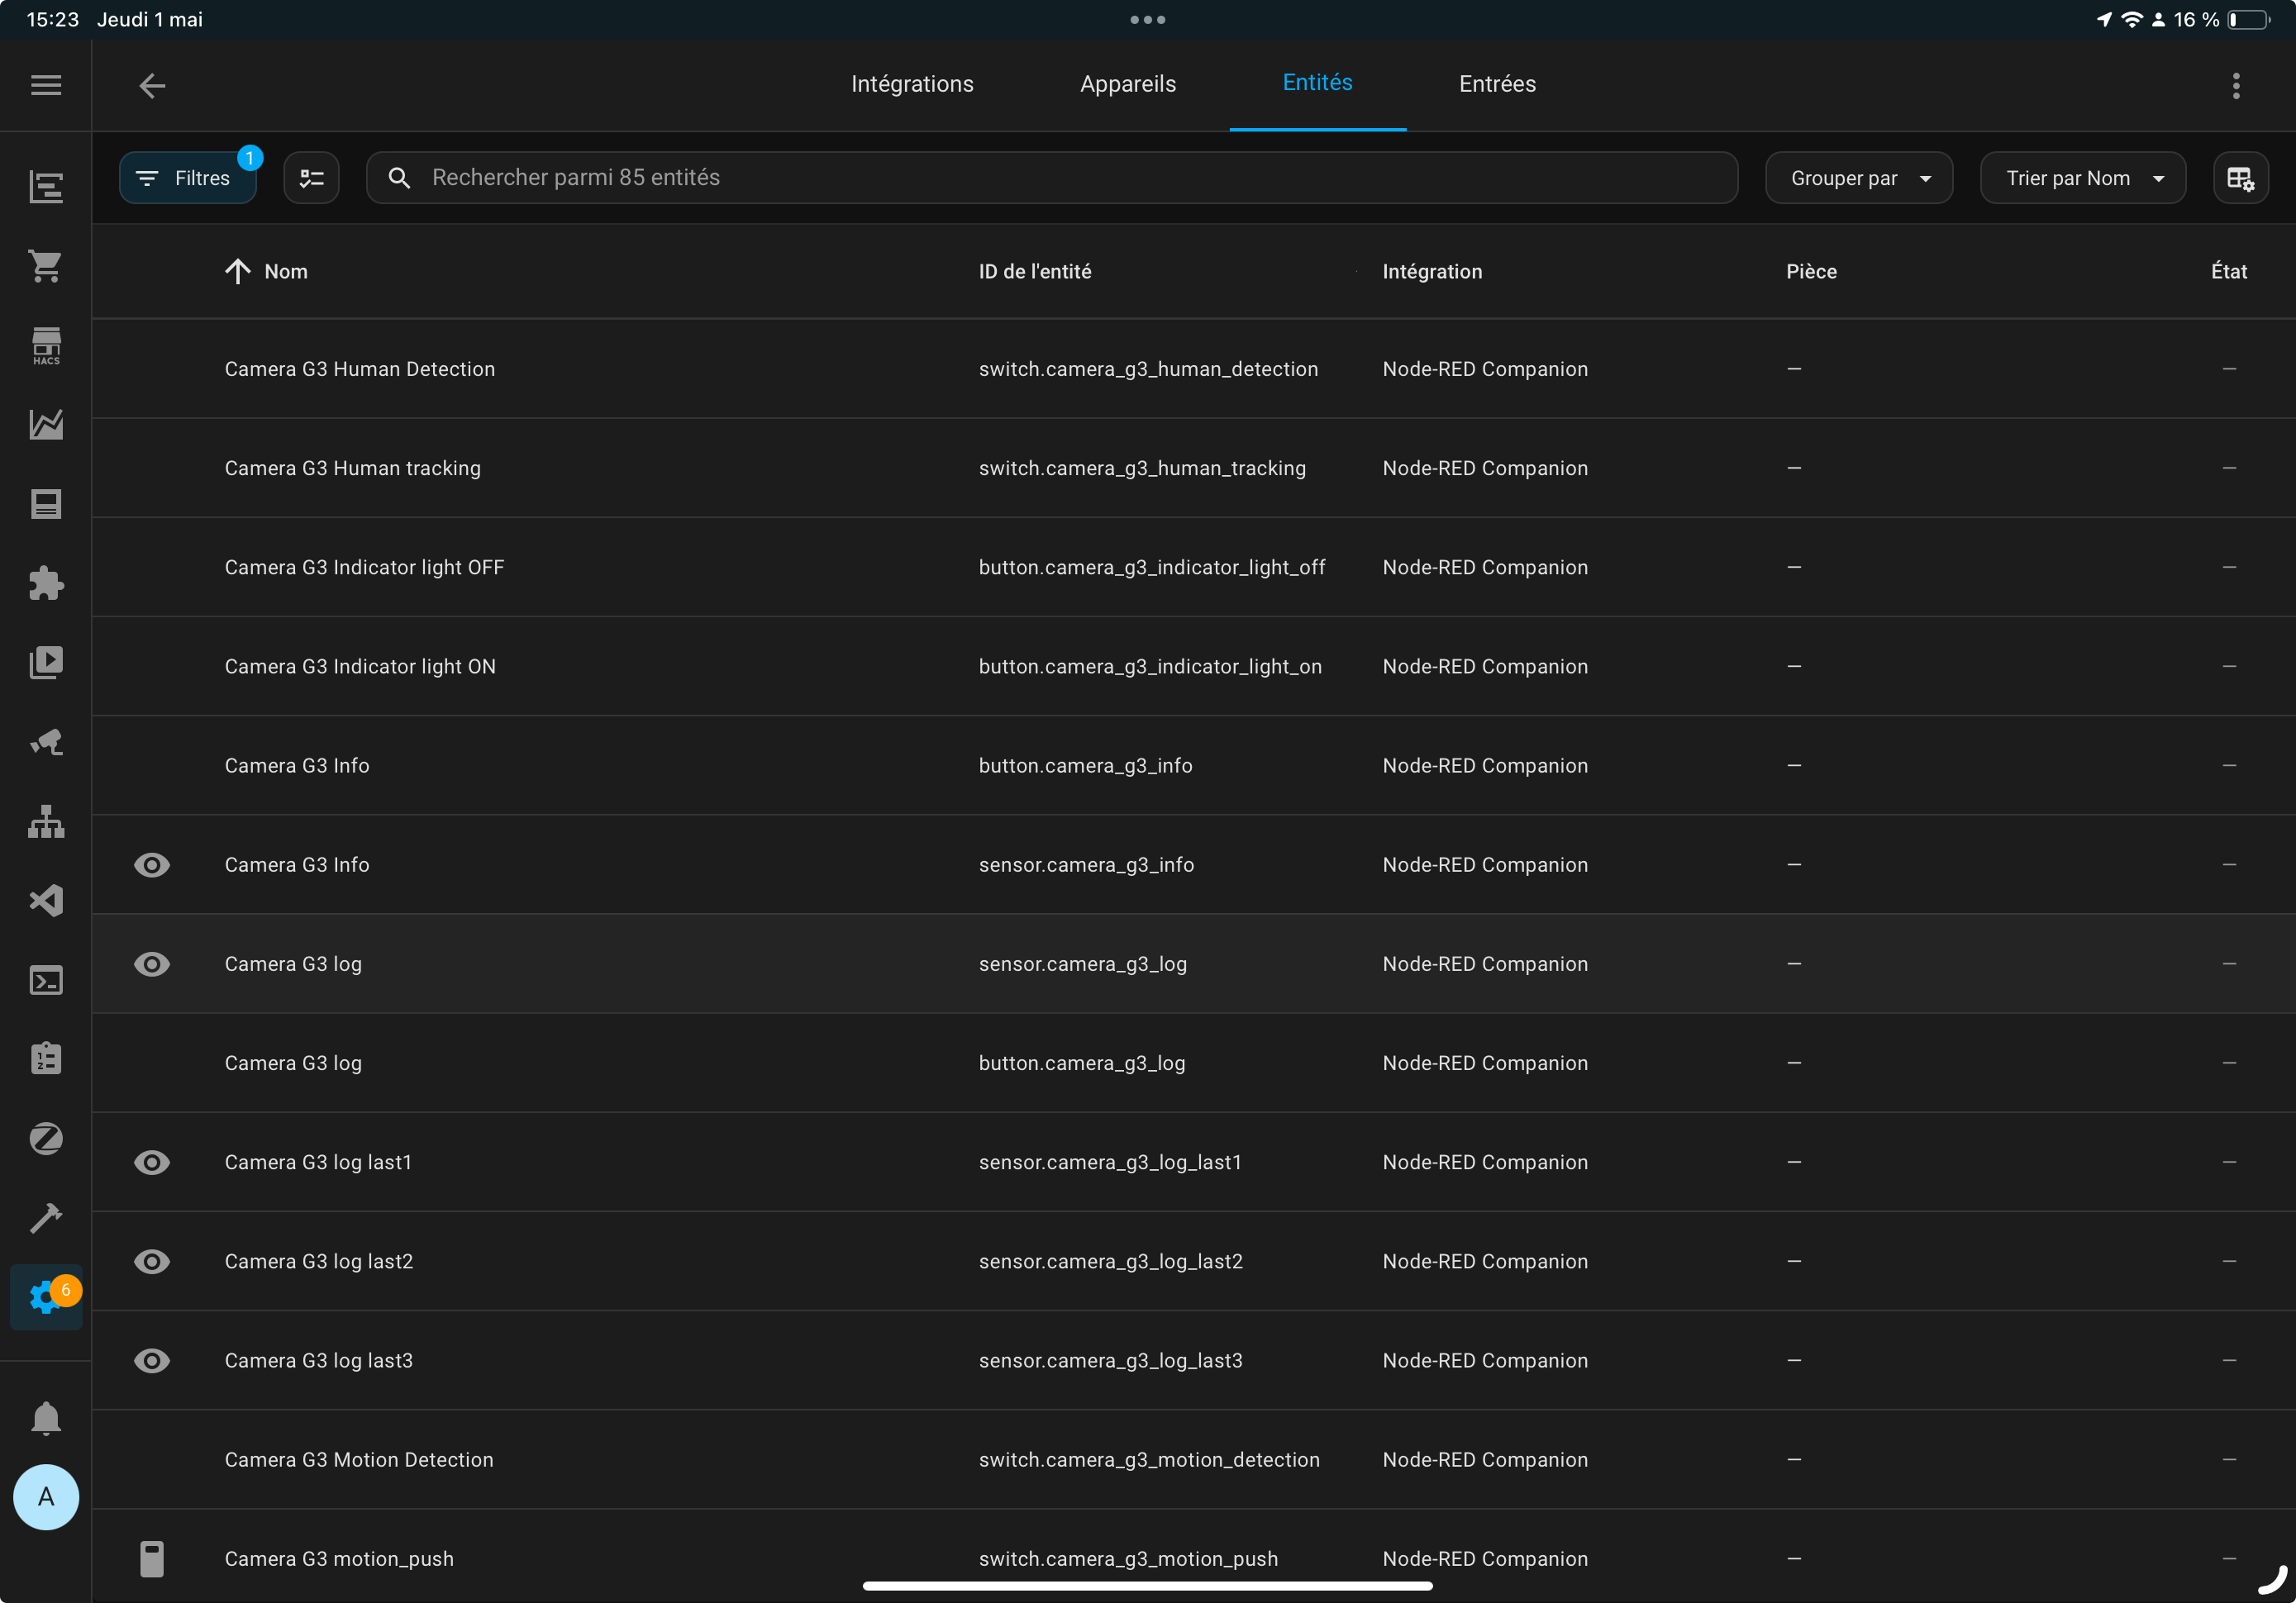The image size is (2296, 1603).
Task: Open Camera G3 Indicator light OFF row
Action: (1194, 567)
